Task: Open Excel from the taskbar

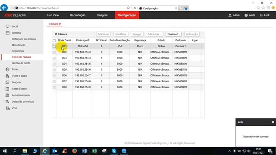Action: [94, 151]
